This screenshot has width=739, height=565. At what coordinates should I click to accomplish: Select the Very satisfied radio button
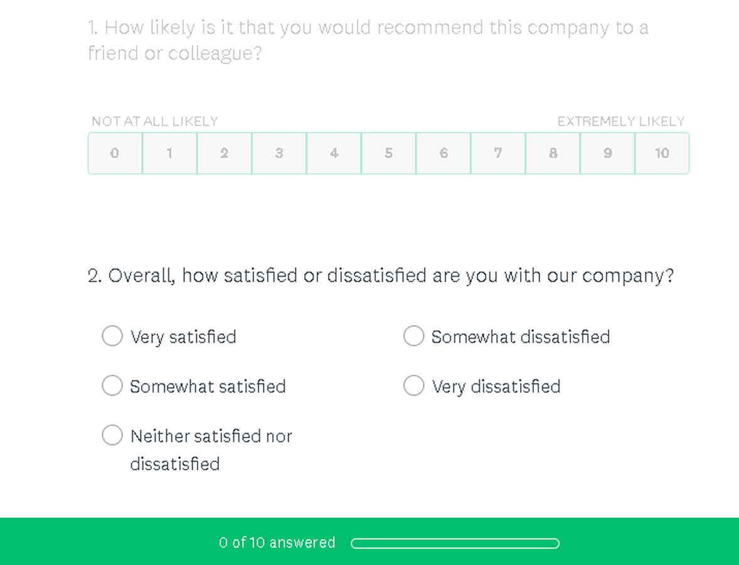(112, 336)
